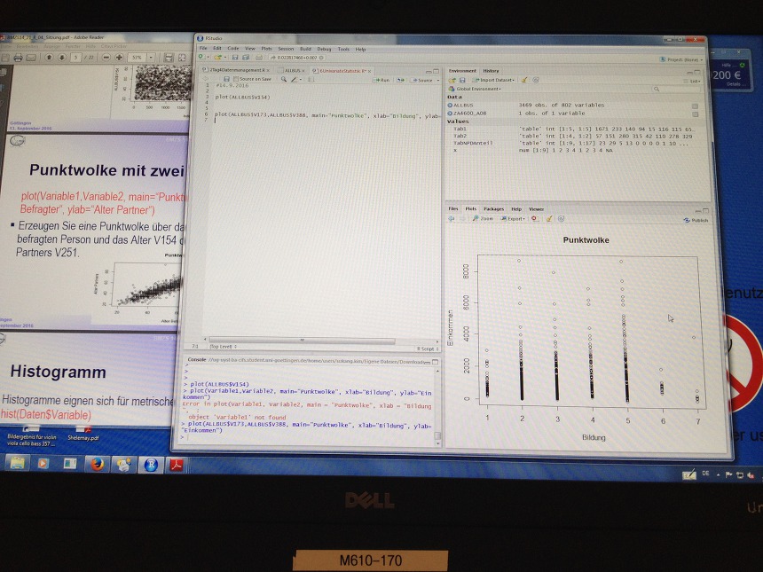763x572 pixels.
Task: Refresh the current plot in Plots pane
Action: pyautogui.click(x=561, y=219)
